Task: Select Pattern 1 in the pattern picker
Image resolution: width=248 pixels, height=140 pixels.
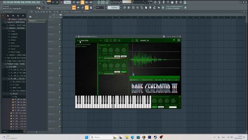Action: (x=36, y=21)
